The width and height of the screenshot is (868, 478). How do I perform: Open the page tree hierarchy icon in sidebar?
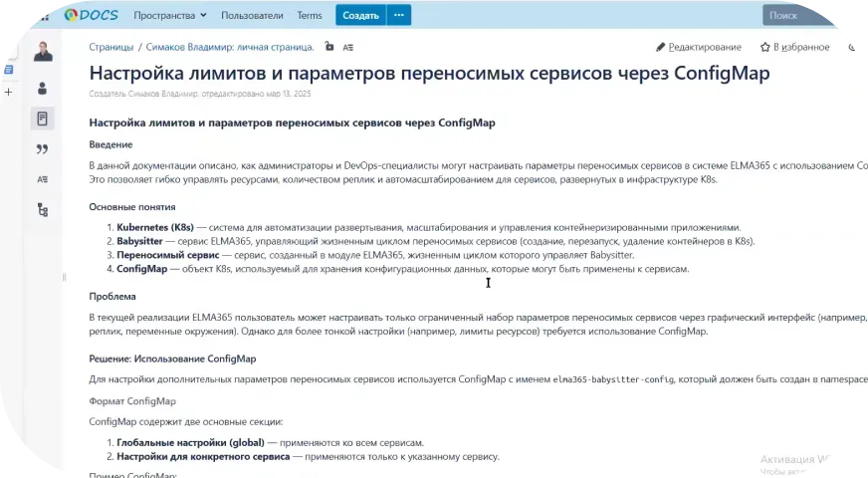click(43, 210)
